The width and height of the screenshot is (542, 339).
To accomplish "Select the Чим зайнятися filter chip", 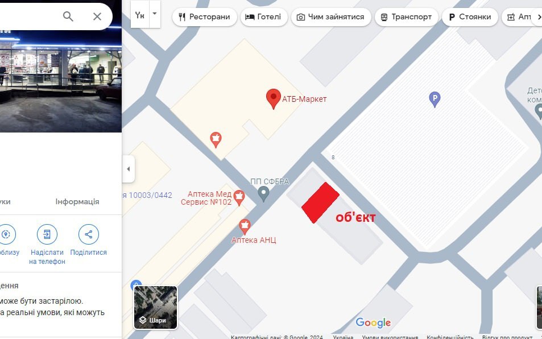I will pyautogui.click(x=331, y=16).
